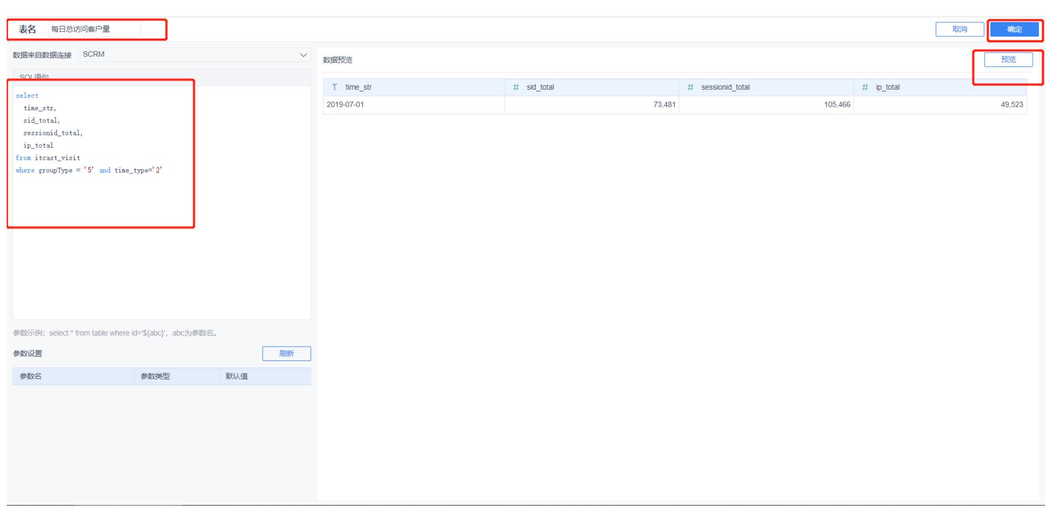This screenshot has width=1051, height=515.
Task: Select the ip_total column header
Action: (x=940, y=87)
